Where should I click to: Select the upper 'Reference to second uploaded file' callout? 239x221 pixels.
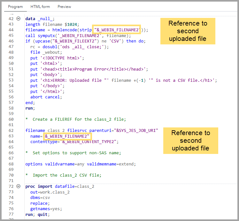188,31
